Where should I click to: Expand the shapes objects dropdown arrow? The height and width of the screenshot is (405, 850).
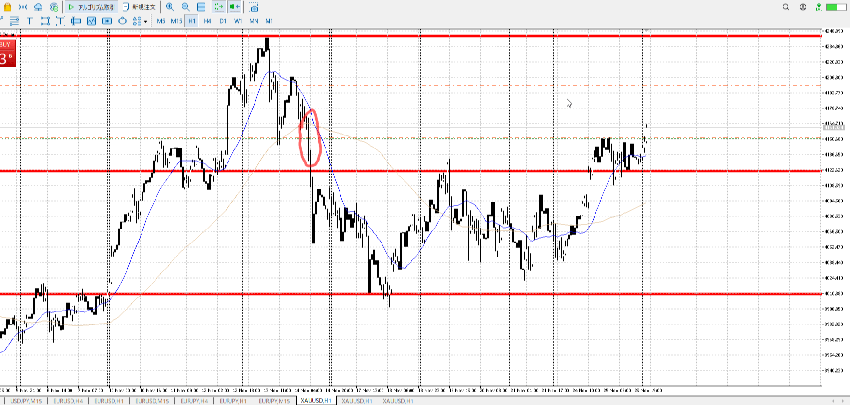coord(145,21)
